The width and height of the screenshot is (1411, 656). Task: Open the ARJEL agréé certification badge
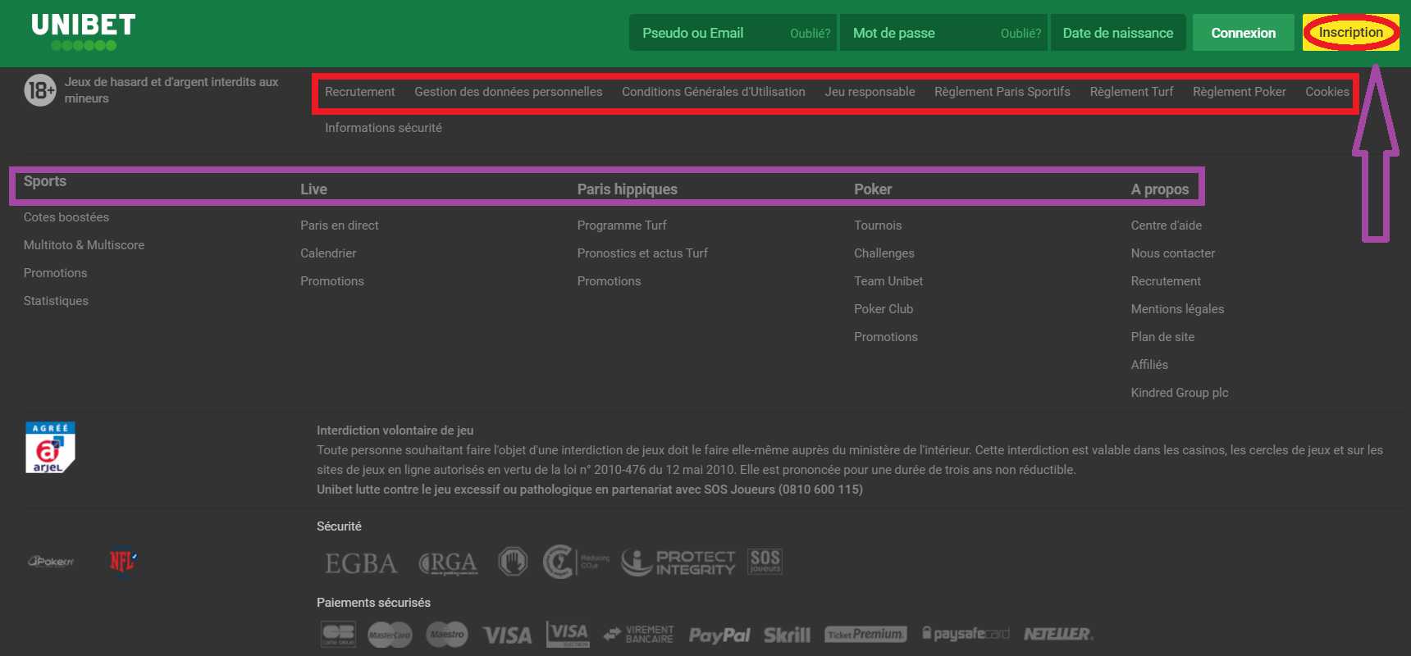coord(50,448)
